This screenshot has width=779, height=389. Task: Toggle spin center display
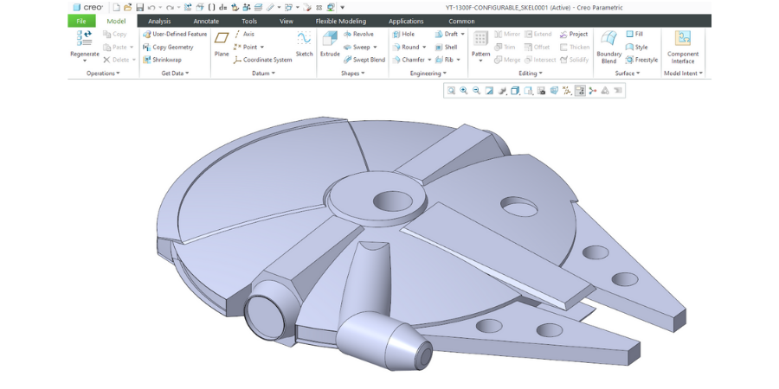click(593, 90)
